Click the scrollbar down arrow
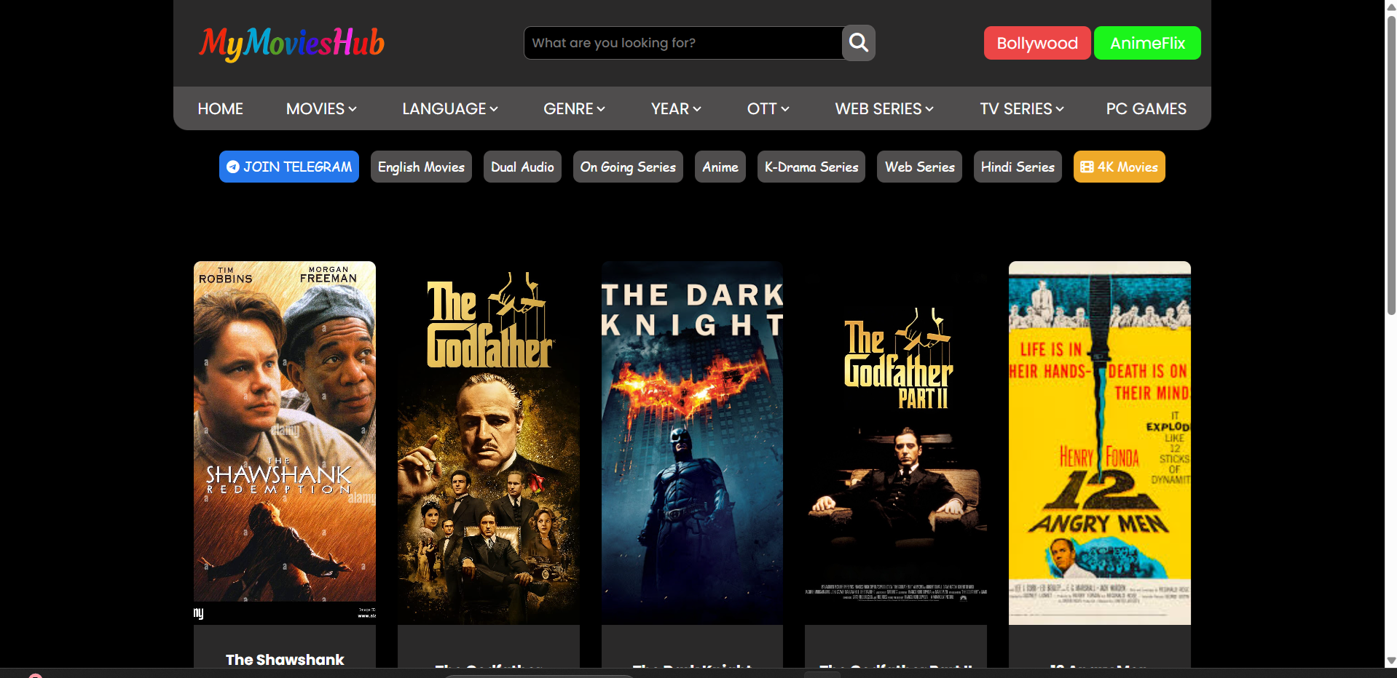 [1390, 661]
